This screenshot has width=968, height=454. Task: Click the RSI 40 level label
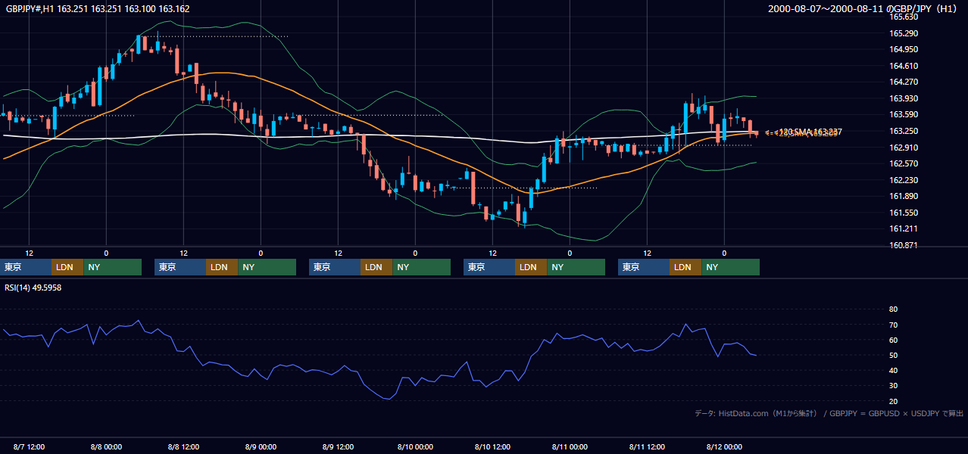pos(893,370)
